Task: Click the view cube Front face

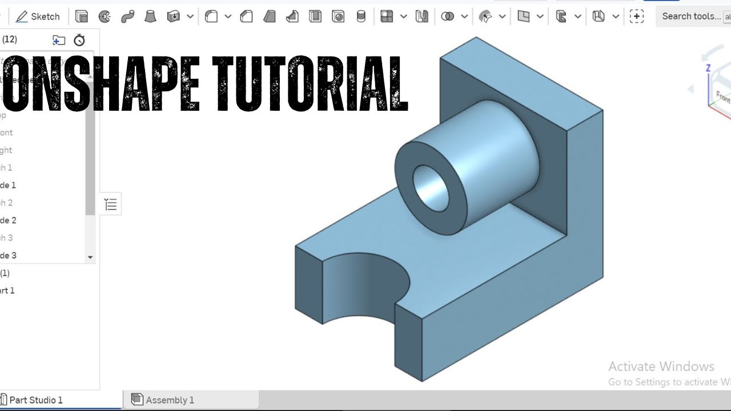Action: pos(723,97)
